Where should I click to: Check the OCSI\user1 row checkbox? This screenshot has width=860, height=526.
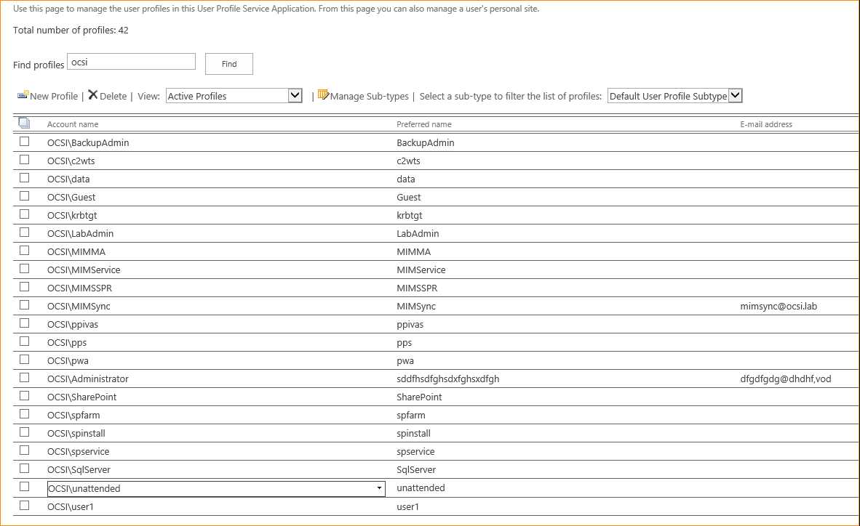coord(24,505)
